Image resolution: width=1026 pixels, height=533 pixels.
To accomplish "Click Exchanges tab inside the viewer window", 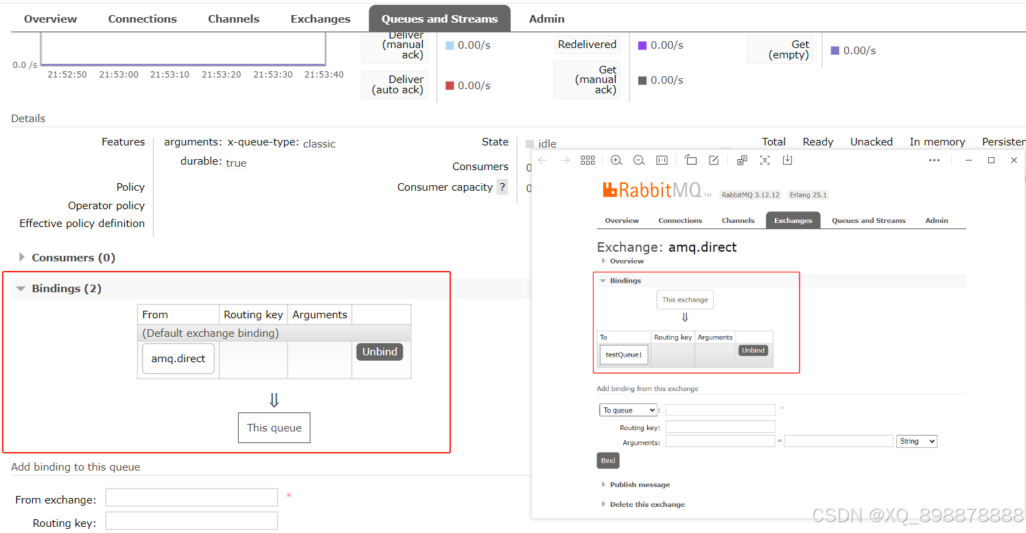I will point(793,220).
